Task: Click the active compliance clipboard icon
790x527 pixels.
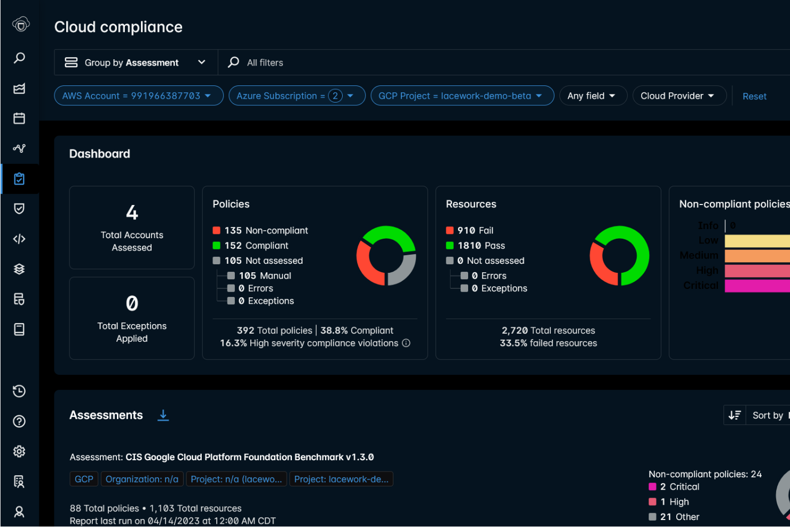Action: tap(19, 179)
